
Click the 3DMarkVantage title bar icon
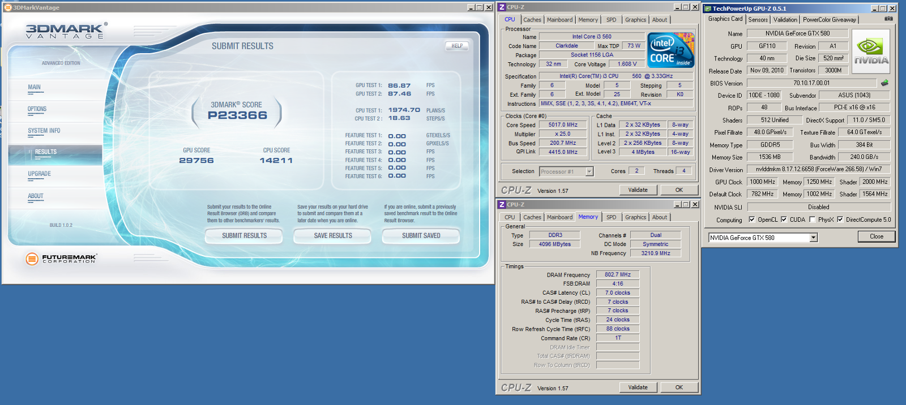[x=8, y=7]
